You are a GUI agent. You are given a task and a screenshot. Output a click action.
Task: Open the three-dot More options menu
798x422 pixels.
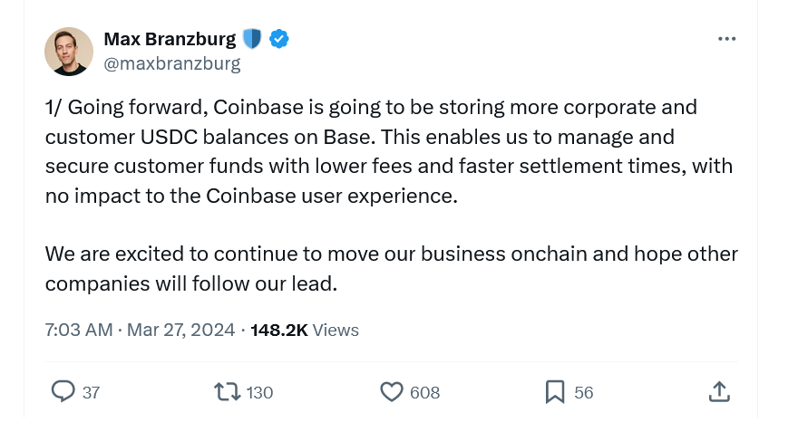(x=726, y=39)
